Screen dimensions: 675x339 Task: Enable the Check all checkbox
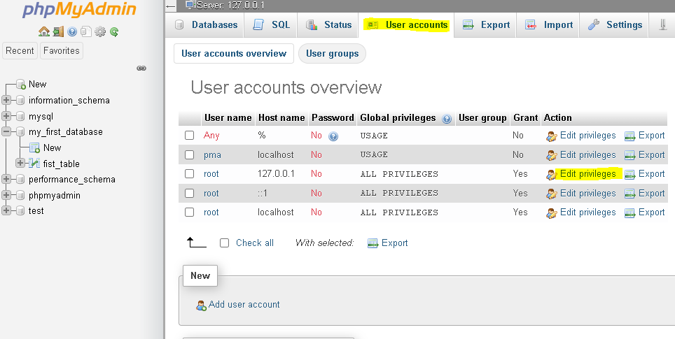(224, 243)
